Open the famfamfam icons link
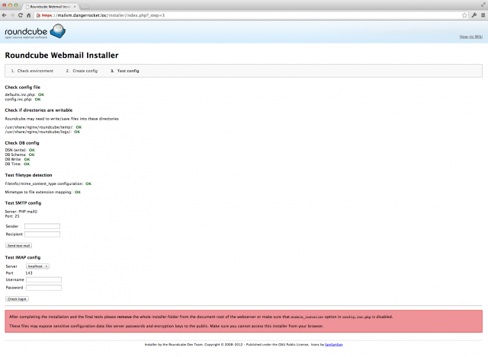The height and width of the screenshot is (357, 488). coord(334,345)
